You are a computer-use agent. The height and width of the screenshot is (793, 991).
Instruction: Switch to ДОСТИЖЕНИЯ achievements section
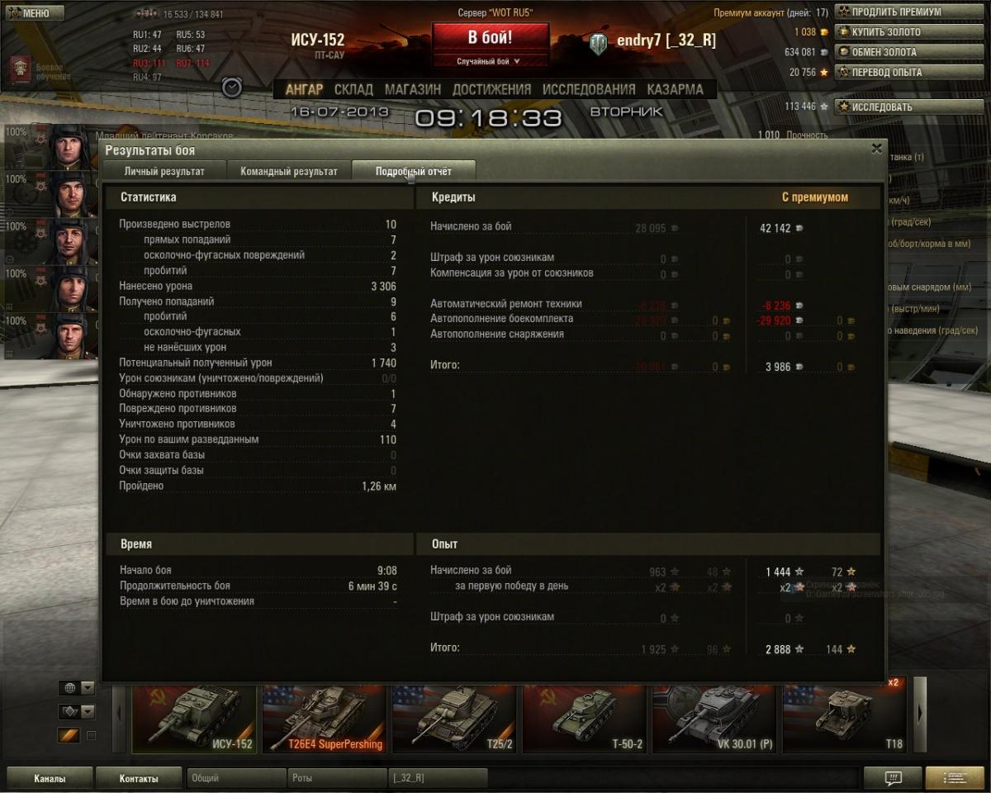click(491, 89)
